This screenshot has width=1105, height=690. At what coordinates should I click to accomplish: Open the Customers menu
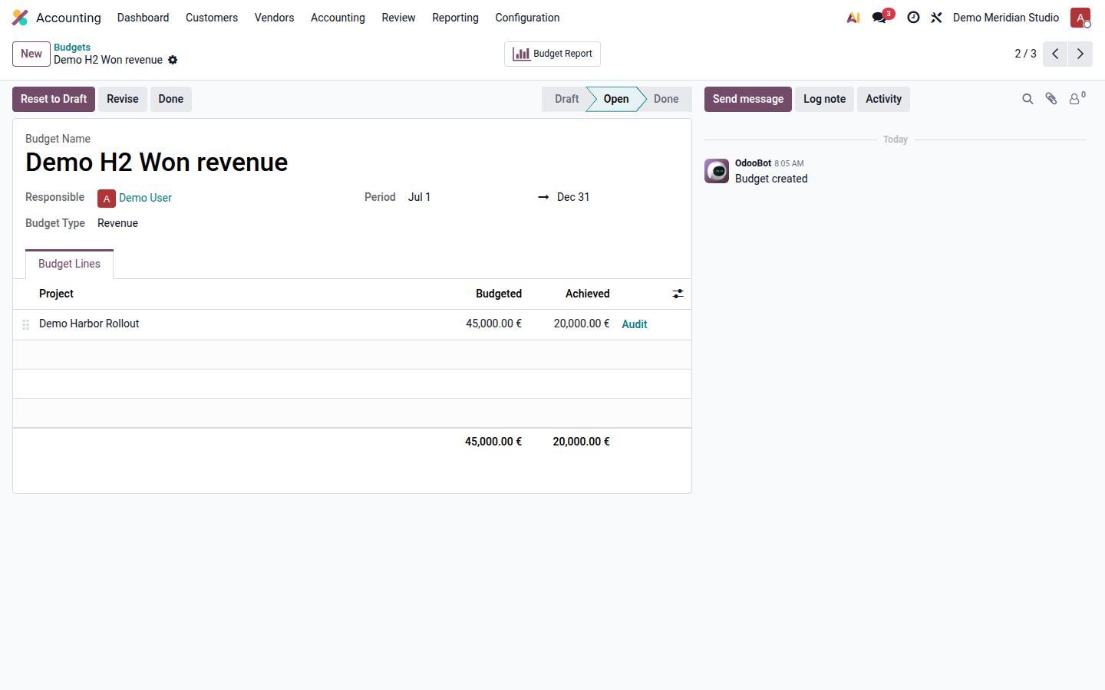click(212, 18)
